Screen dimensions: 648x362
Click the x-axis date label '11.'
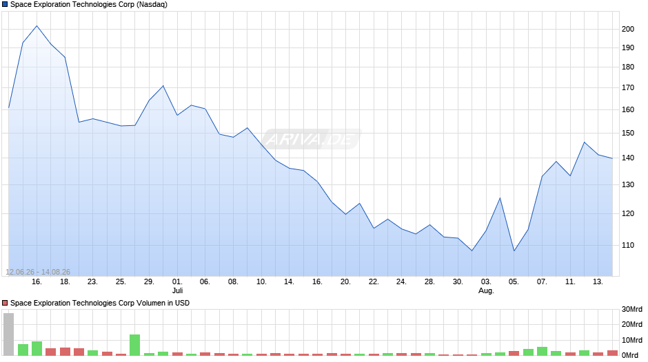click(570, 281)
